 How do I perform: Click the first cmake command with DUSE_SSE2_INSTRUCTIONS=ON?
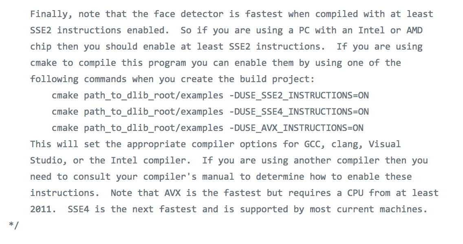pyautogui.click(x=210, y=96)
